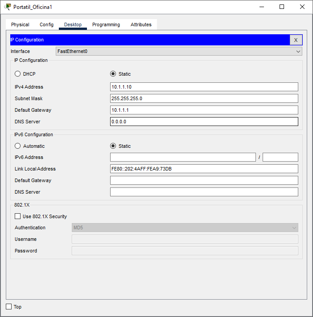
Task: Switch to the Physical tab
Action: tap(20, 25)
